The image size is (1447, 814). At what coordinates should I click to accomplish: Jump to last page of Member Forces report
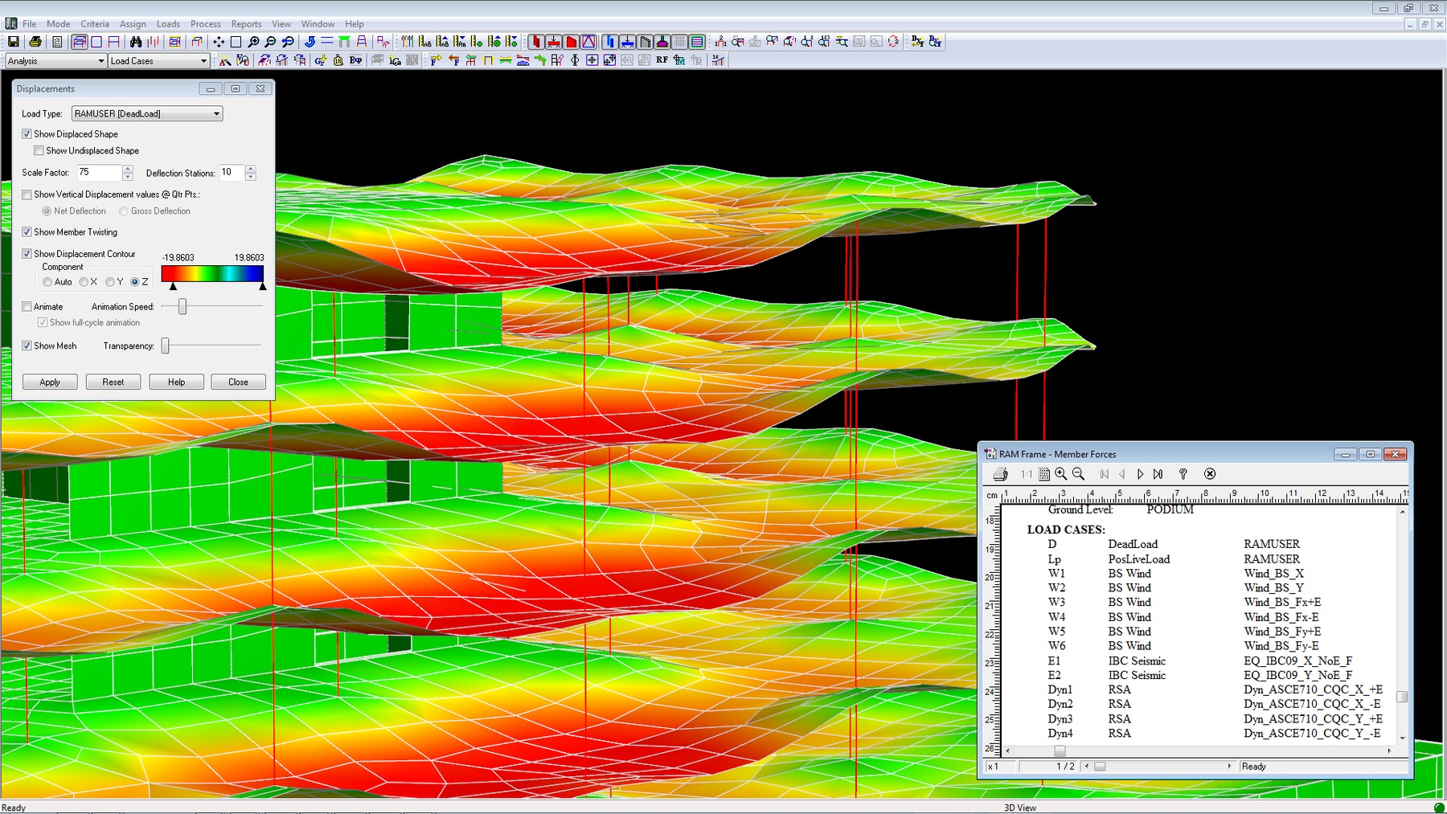[x=1158, y=474]
